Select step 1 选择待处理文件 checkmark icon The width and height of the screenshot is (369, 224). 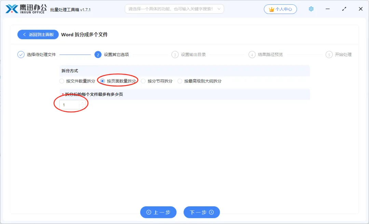pyautogui.click(x=21, y=55)
